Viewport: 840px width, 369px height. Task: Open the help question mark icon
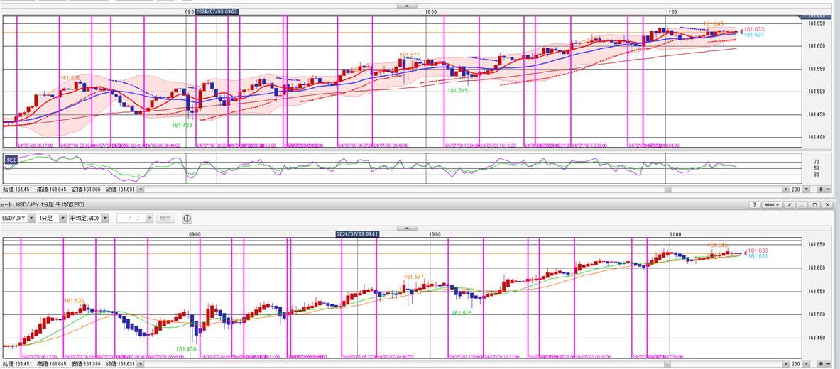tap(754, 204)
